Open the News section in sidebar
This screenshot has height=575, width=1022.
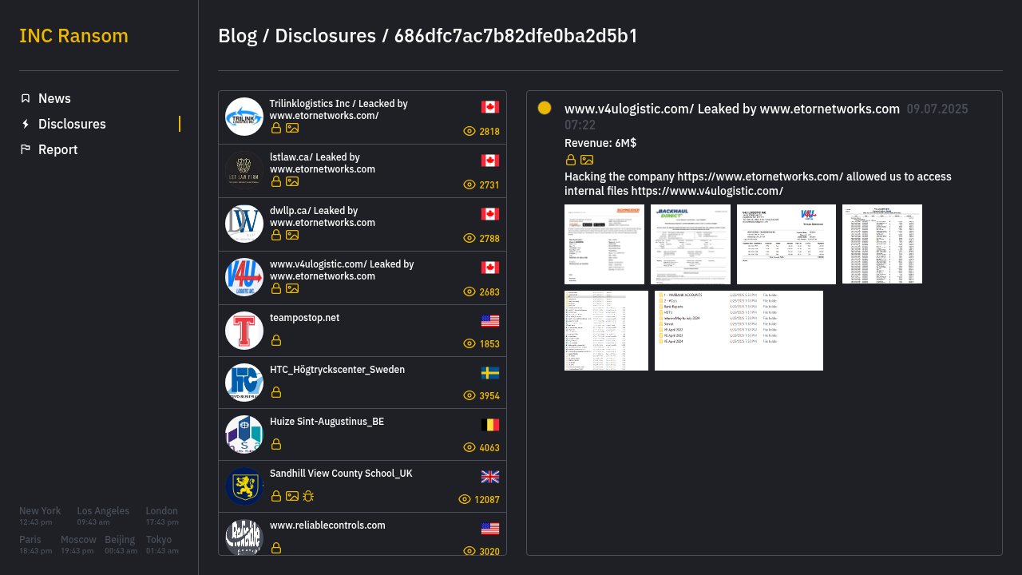pyautogui.click(x=54, y=98)
